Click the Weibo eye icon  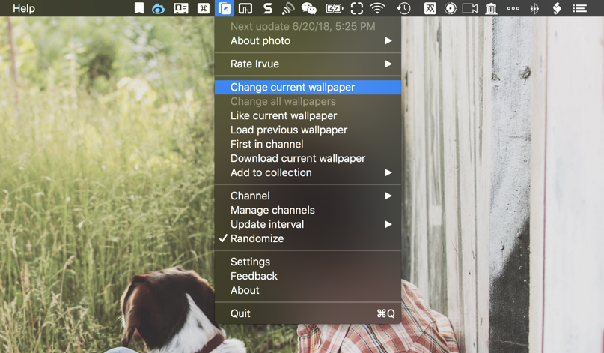(x=158, y=9)
